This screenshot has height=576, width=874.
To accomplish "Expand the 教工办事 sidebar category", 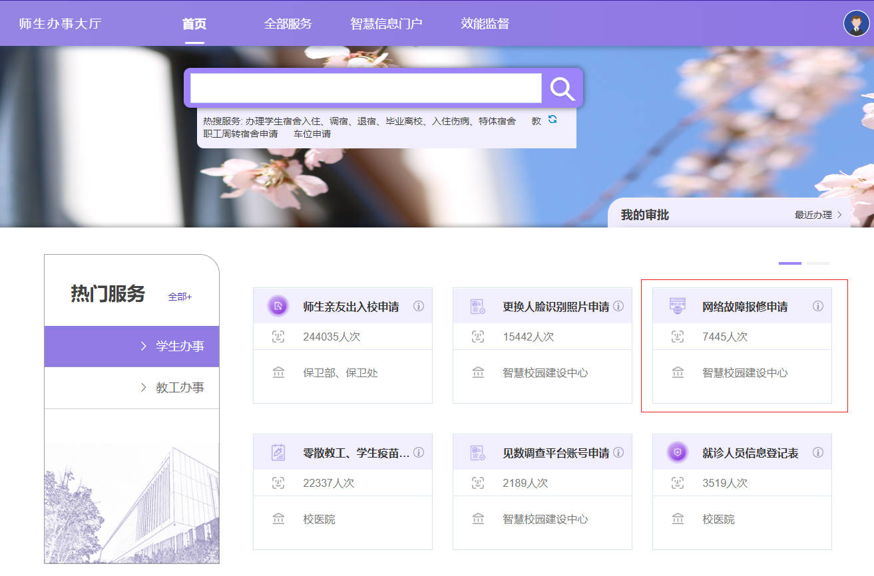I will coord(173,388).
